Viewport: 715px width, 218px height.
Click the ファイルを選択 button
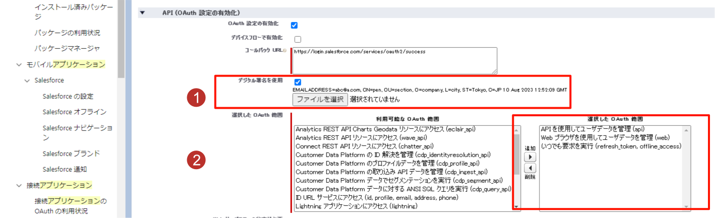click(x=320, y=99)
